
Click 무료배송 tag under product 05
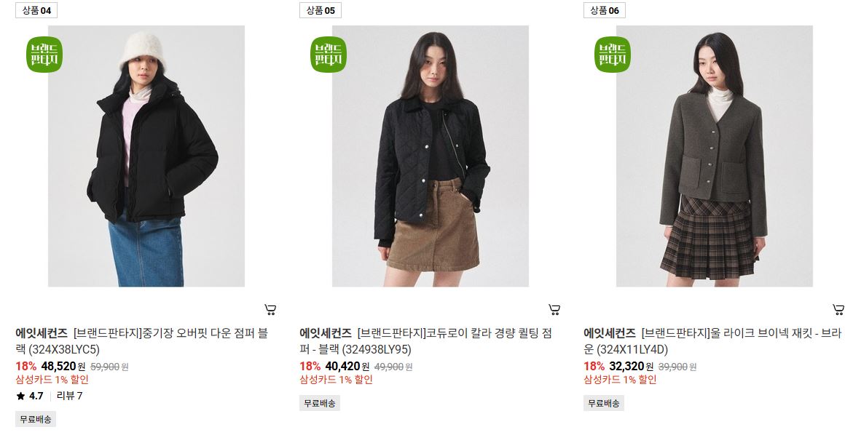(x=320, y=403)
